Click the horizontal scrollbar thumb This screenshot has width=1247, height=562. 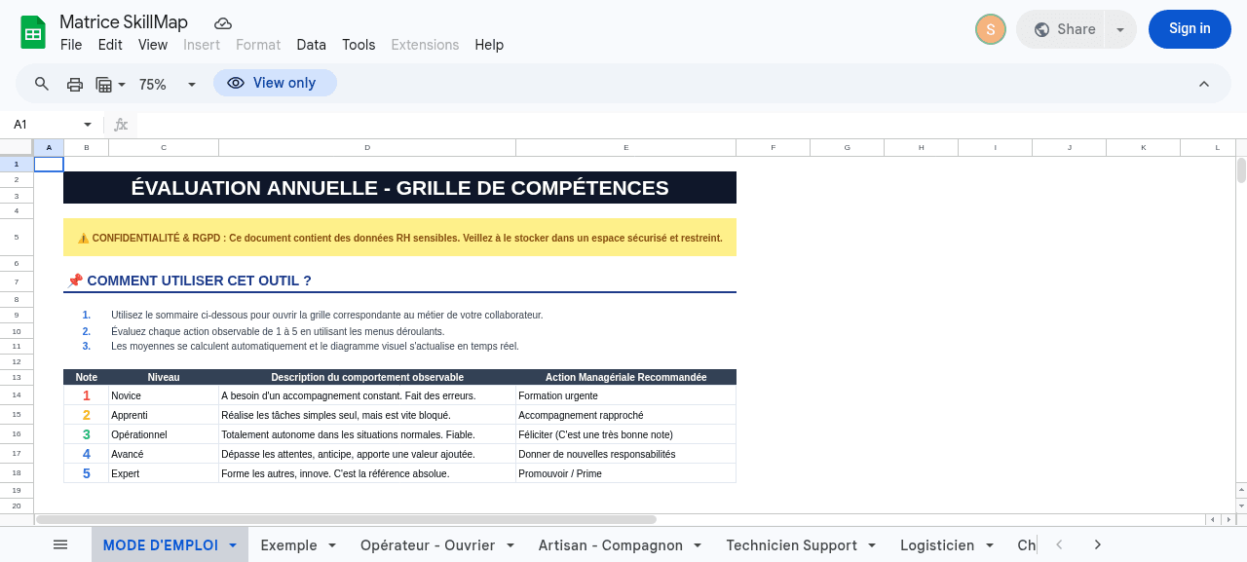[346, 520]
